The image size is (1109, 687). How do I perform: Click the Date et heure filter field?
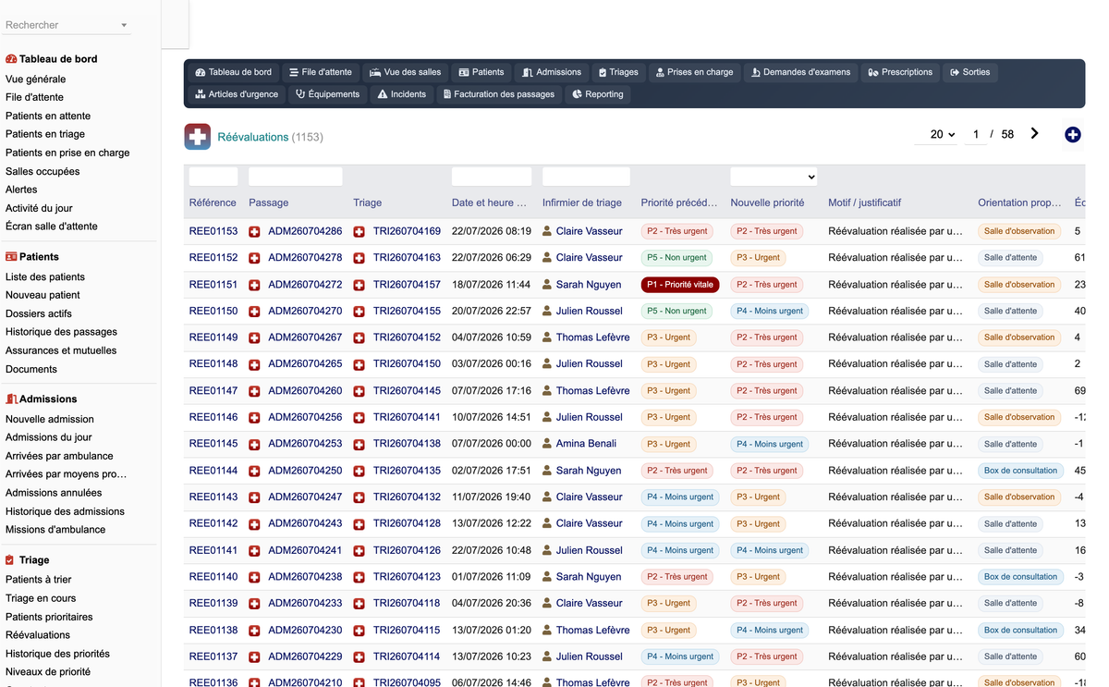point(492,177)
